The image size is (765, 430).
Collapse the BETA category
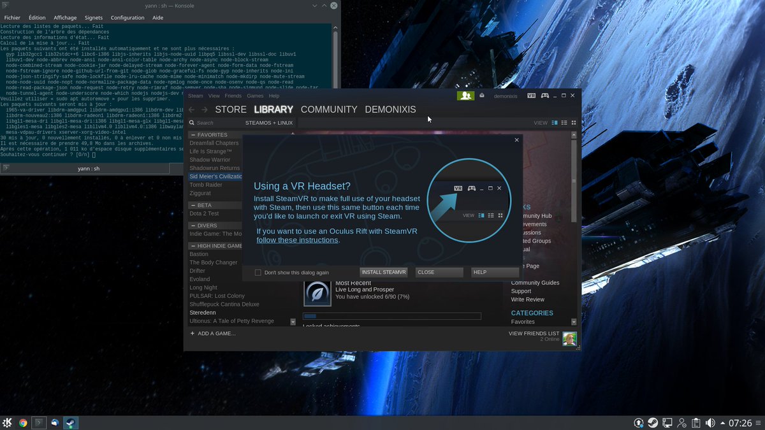[193, 205]
